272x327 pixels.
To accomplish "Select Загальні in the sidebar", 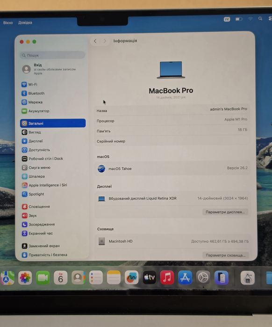I will 53,123.
